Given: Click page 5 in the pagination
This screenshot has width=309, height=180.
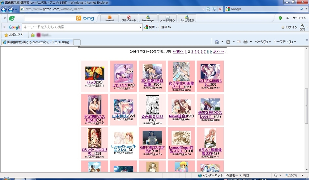Looking at the screenshot, I should click(x=198, y=51).
